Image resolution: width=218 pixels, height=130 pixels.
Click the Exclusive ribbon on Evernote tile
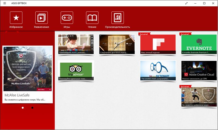point(185,34)
